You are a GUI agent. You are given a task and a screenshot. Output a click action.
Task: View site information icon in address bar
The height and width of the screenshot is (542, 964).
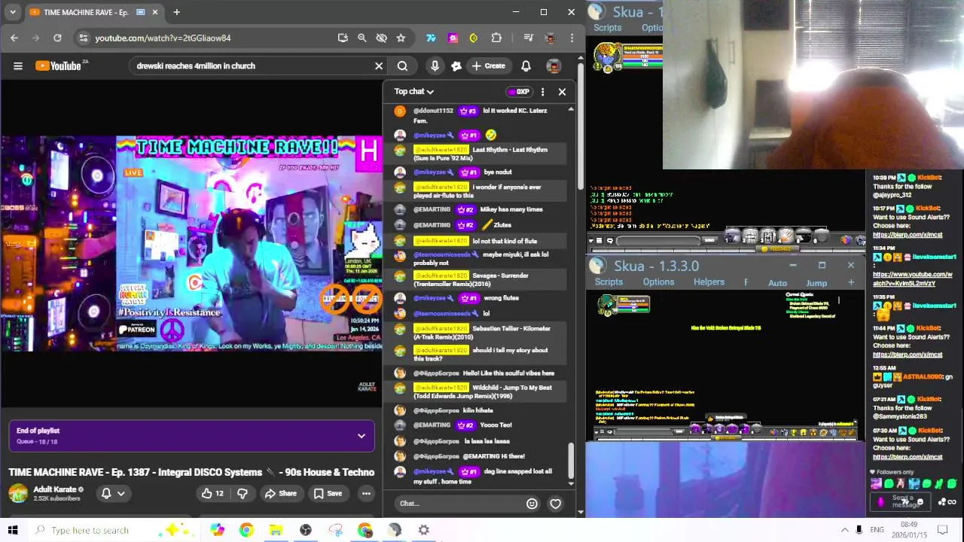(x=84, y=38)
